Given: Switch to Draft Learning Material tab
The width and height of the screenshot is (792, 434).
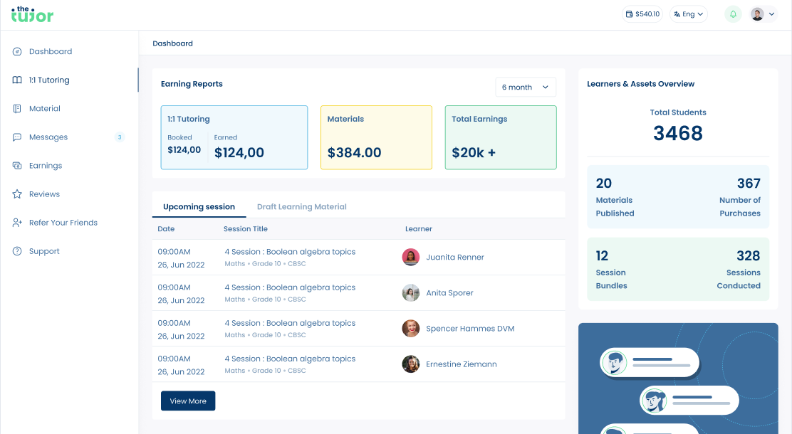Looking at the screenshot, I should [x=301, y=207].
